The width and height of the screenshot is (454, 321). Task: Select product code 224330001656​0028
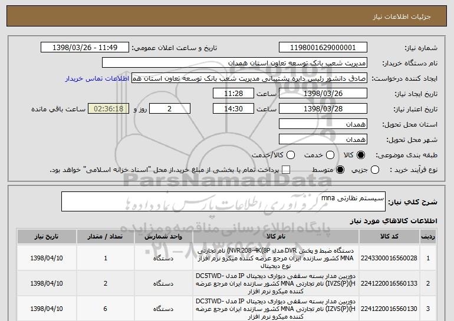point(389,258)
